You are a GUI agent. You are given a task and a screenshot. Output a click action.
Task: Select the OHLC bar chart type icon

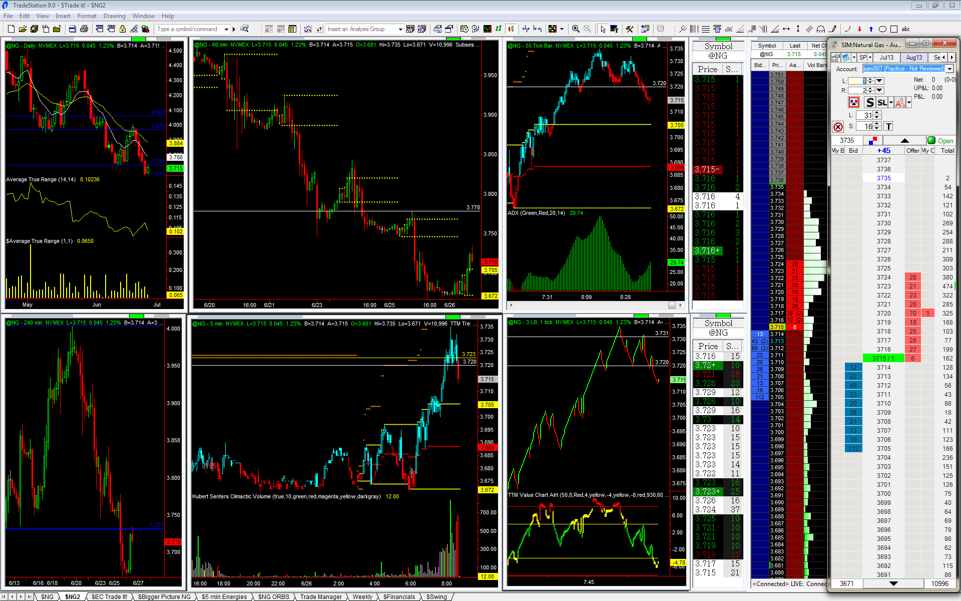click(x=498, y=29)
